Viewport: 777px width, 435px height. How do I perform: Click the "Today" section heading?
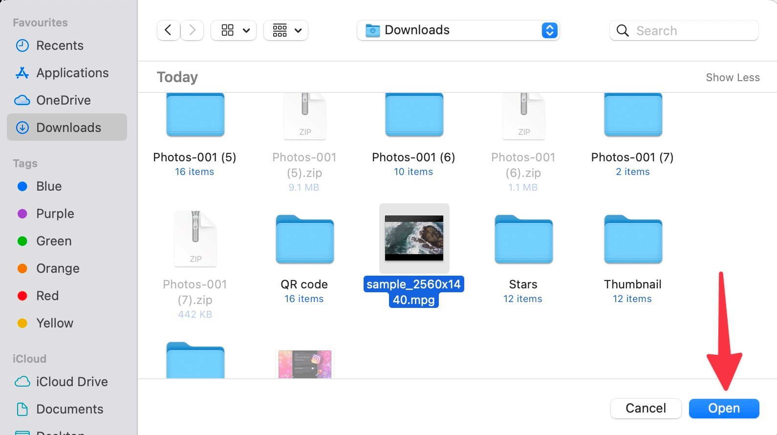pos(177,77)
